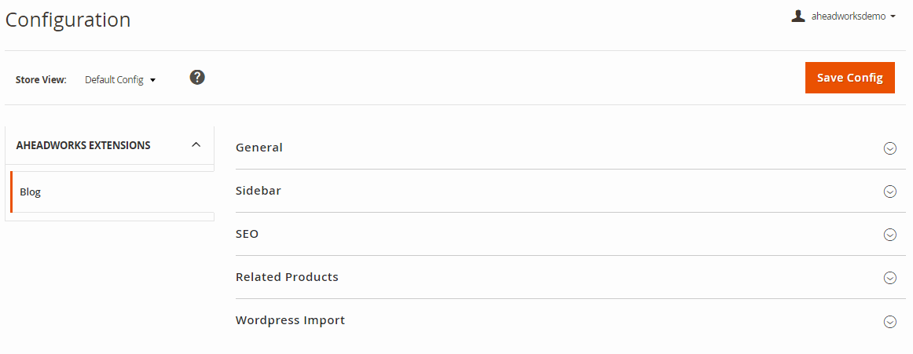
Task: Open the Default Config store view dropdown
Action: [x=120, y=79]
